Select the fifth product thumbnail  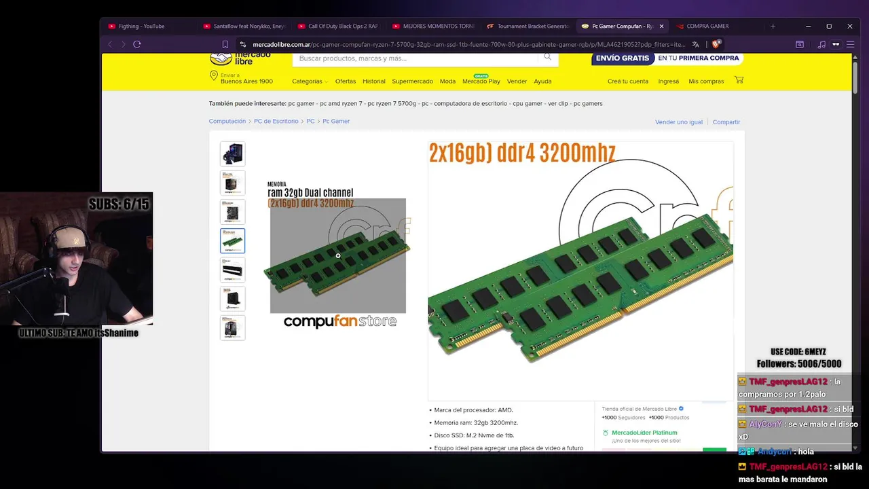[232, 270]
